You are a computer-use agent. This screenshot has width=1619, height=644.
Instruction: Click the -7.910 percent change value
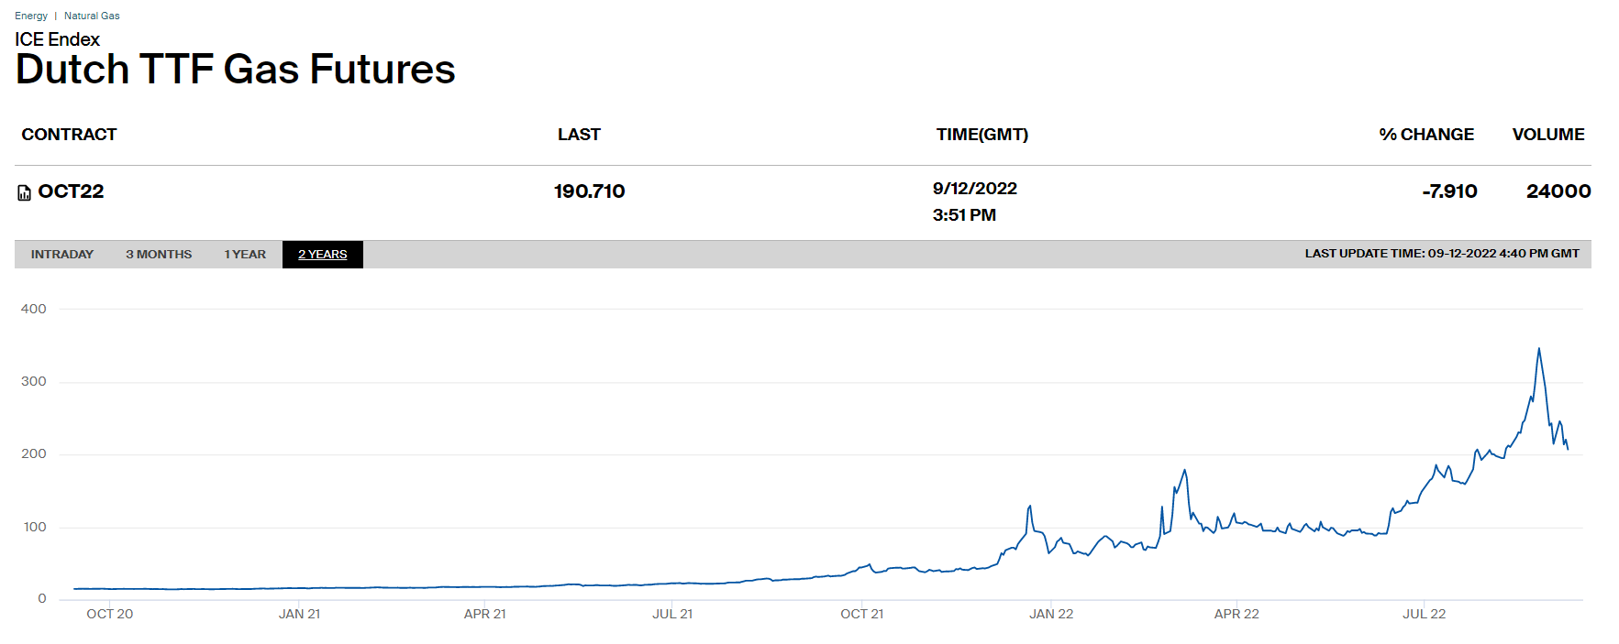(1449, 191)
